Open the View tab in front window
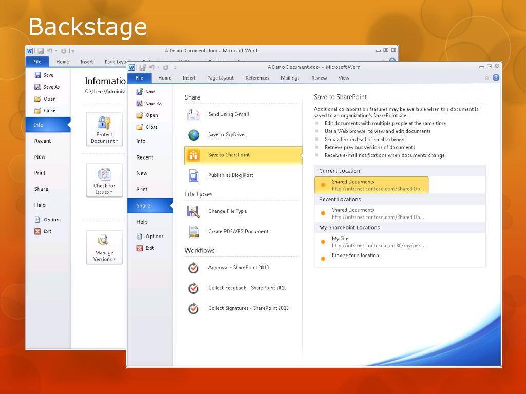 [x=344, y=78]
